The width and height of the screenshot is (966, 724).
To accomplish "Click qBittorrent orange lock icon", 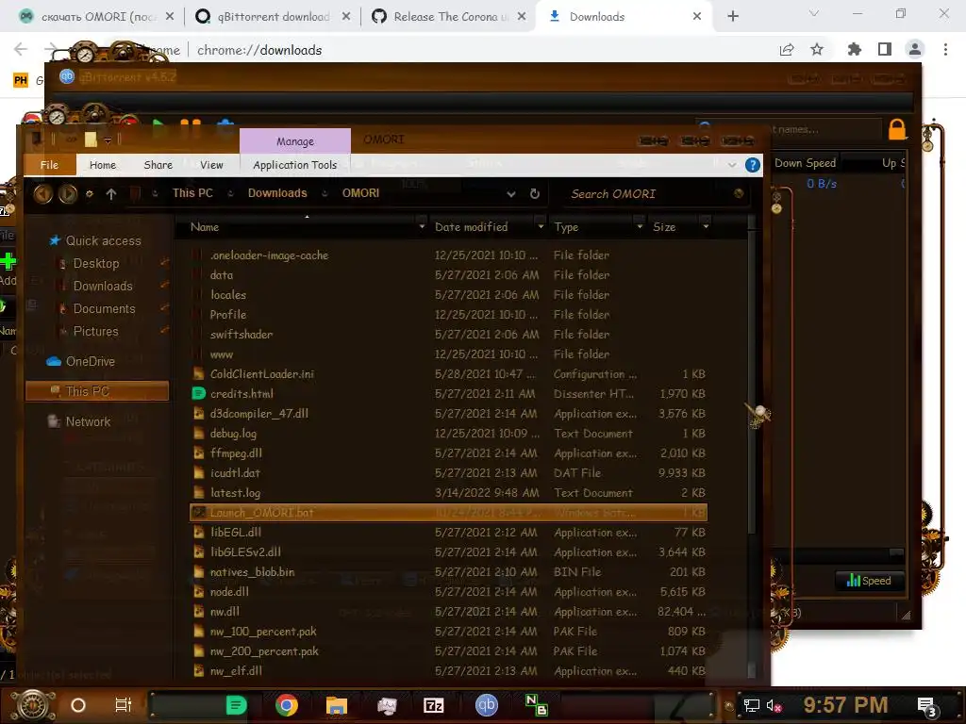I will coord(897,129).
